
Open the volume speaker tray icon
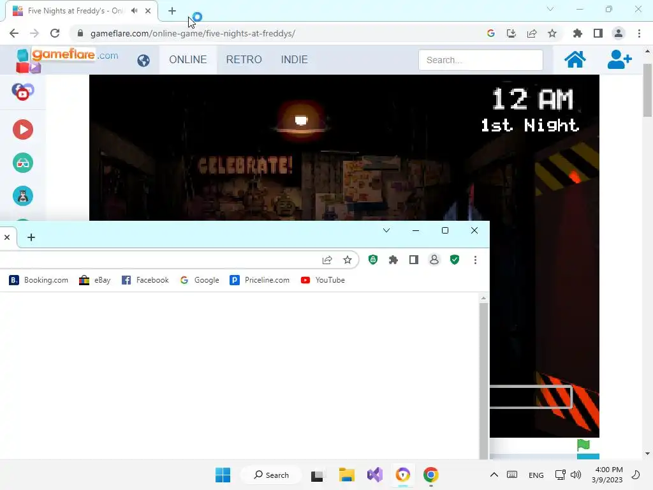(x=576, y=475)
